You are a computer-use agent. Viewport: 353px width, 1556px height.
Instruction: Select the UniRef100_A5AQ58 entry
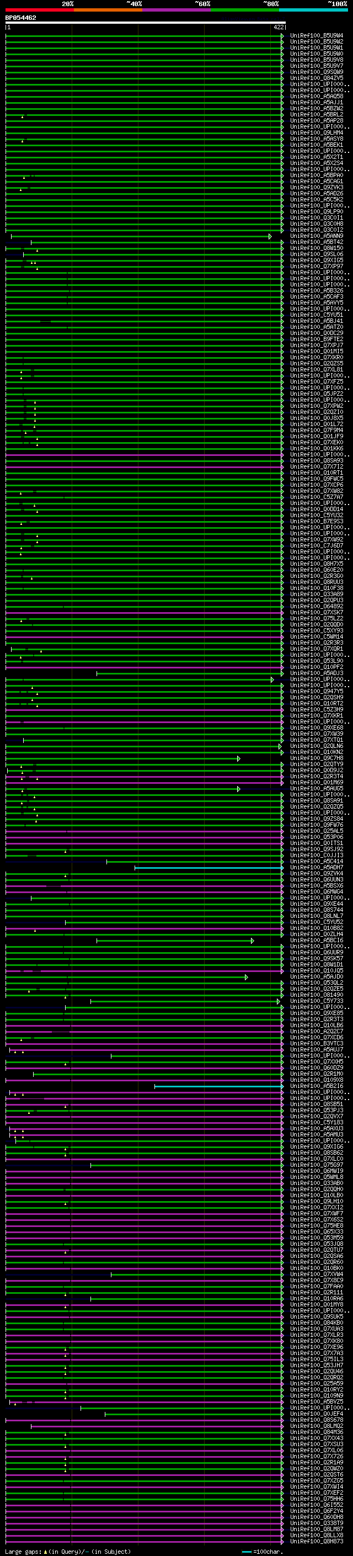317,97
